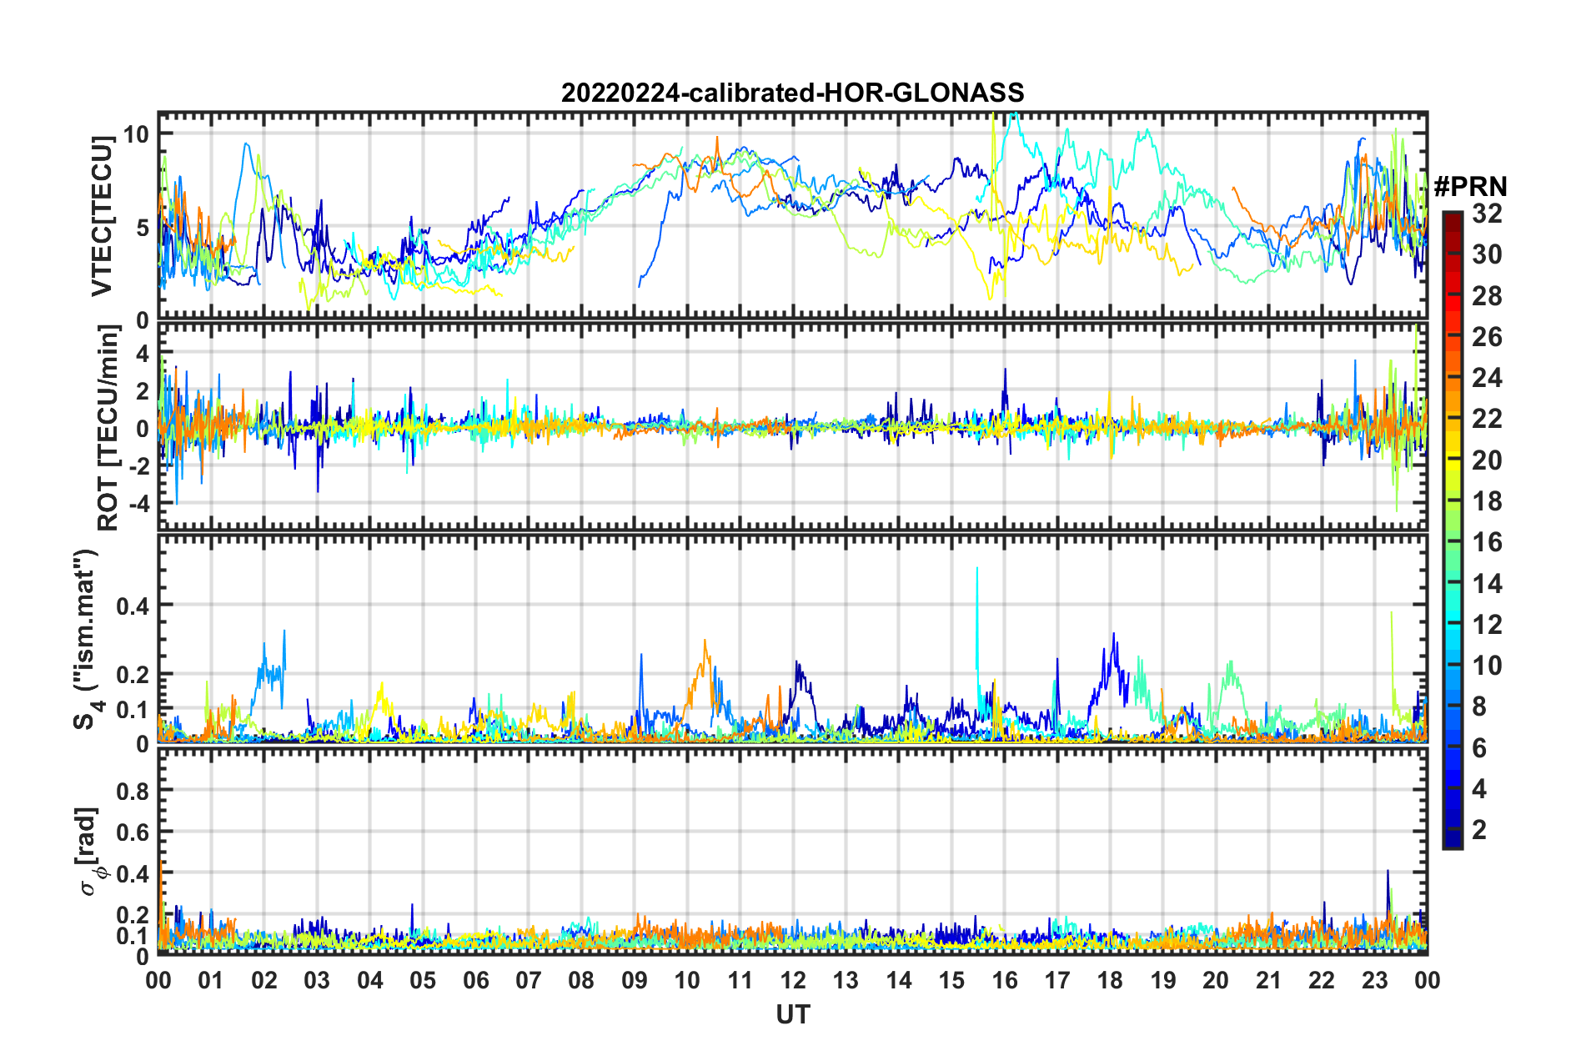Viewport: 1586px width, 1061px height.
Task: Click x-axis hour tick 07
Action: 529,980
